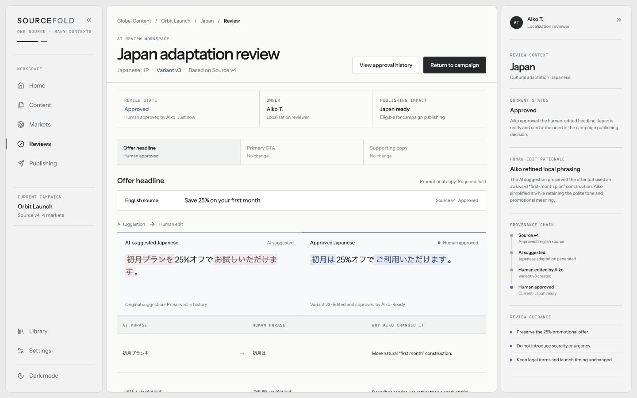Go to Orbit Launch breadcrumb
This screenshot has height=398, width=637.
tap(176, 21)
